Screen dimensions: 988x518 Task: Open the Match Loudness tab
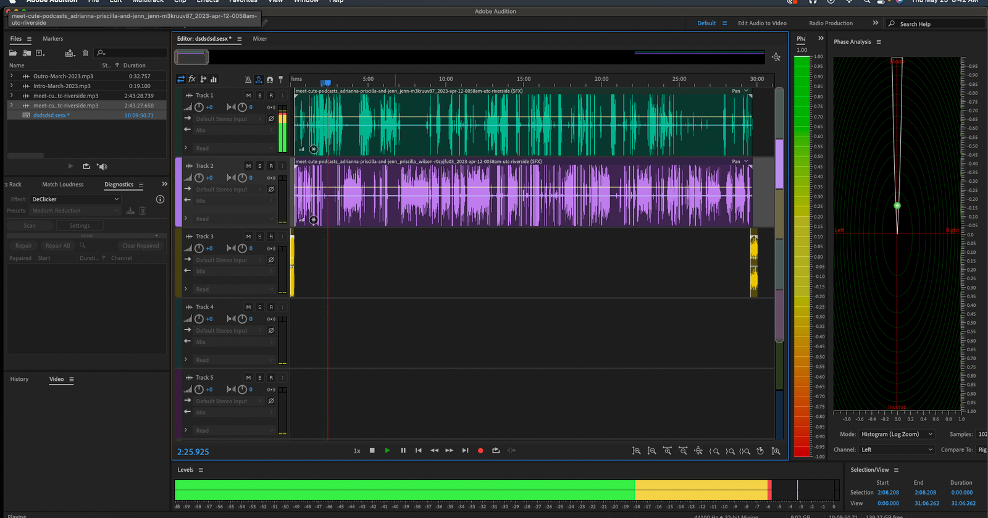(x=62, y=185)
